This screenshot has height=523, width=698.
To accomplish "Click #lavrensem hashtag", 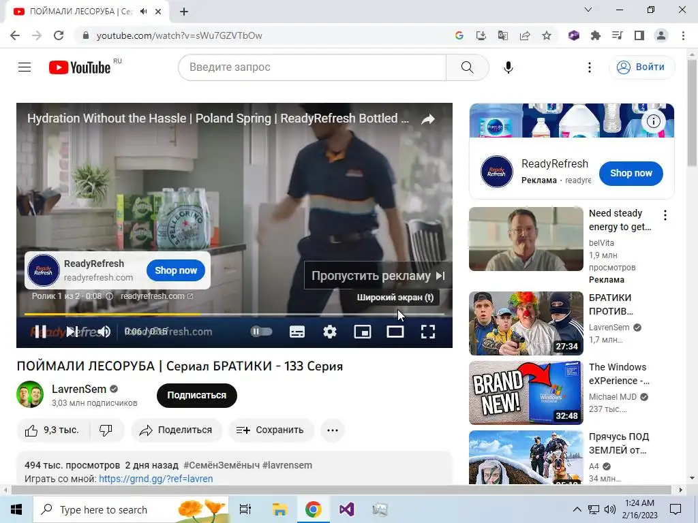I will [x=287, y=465].
